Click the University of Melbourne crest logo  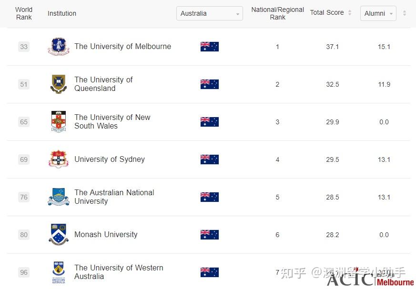(59, 46)
